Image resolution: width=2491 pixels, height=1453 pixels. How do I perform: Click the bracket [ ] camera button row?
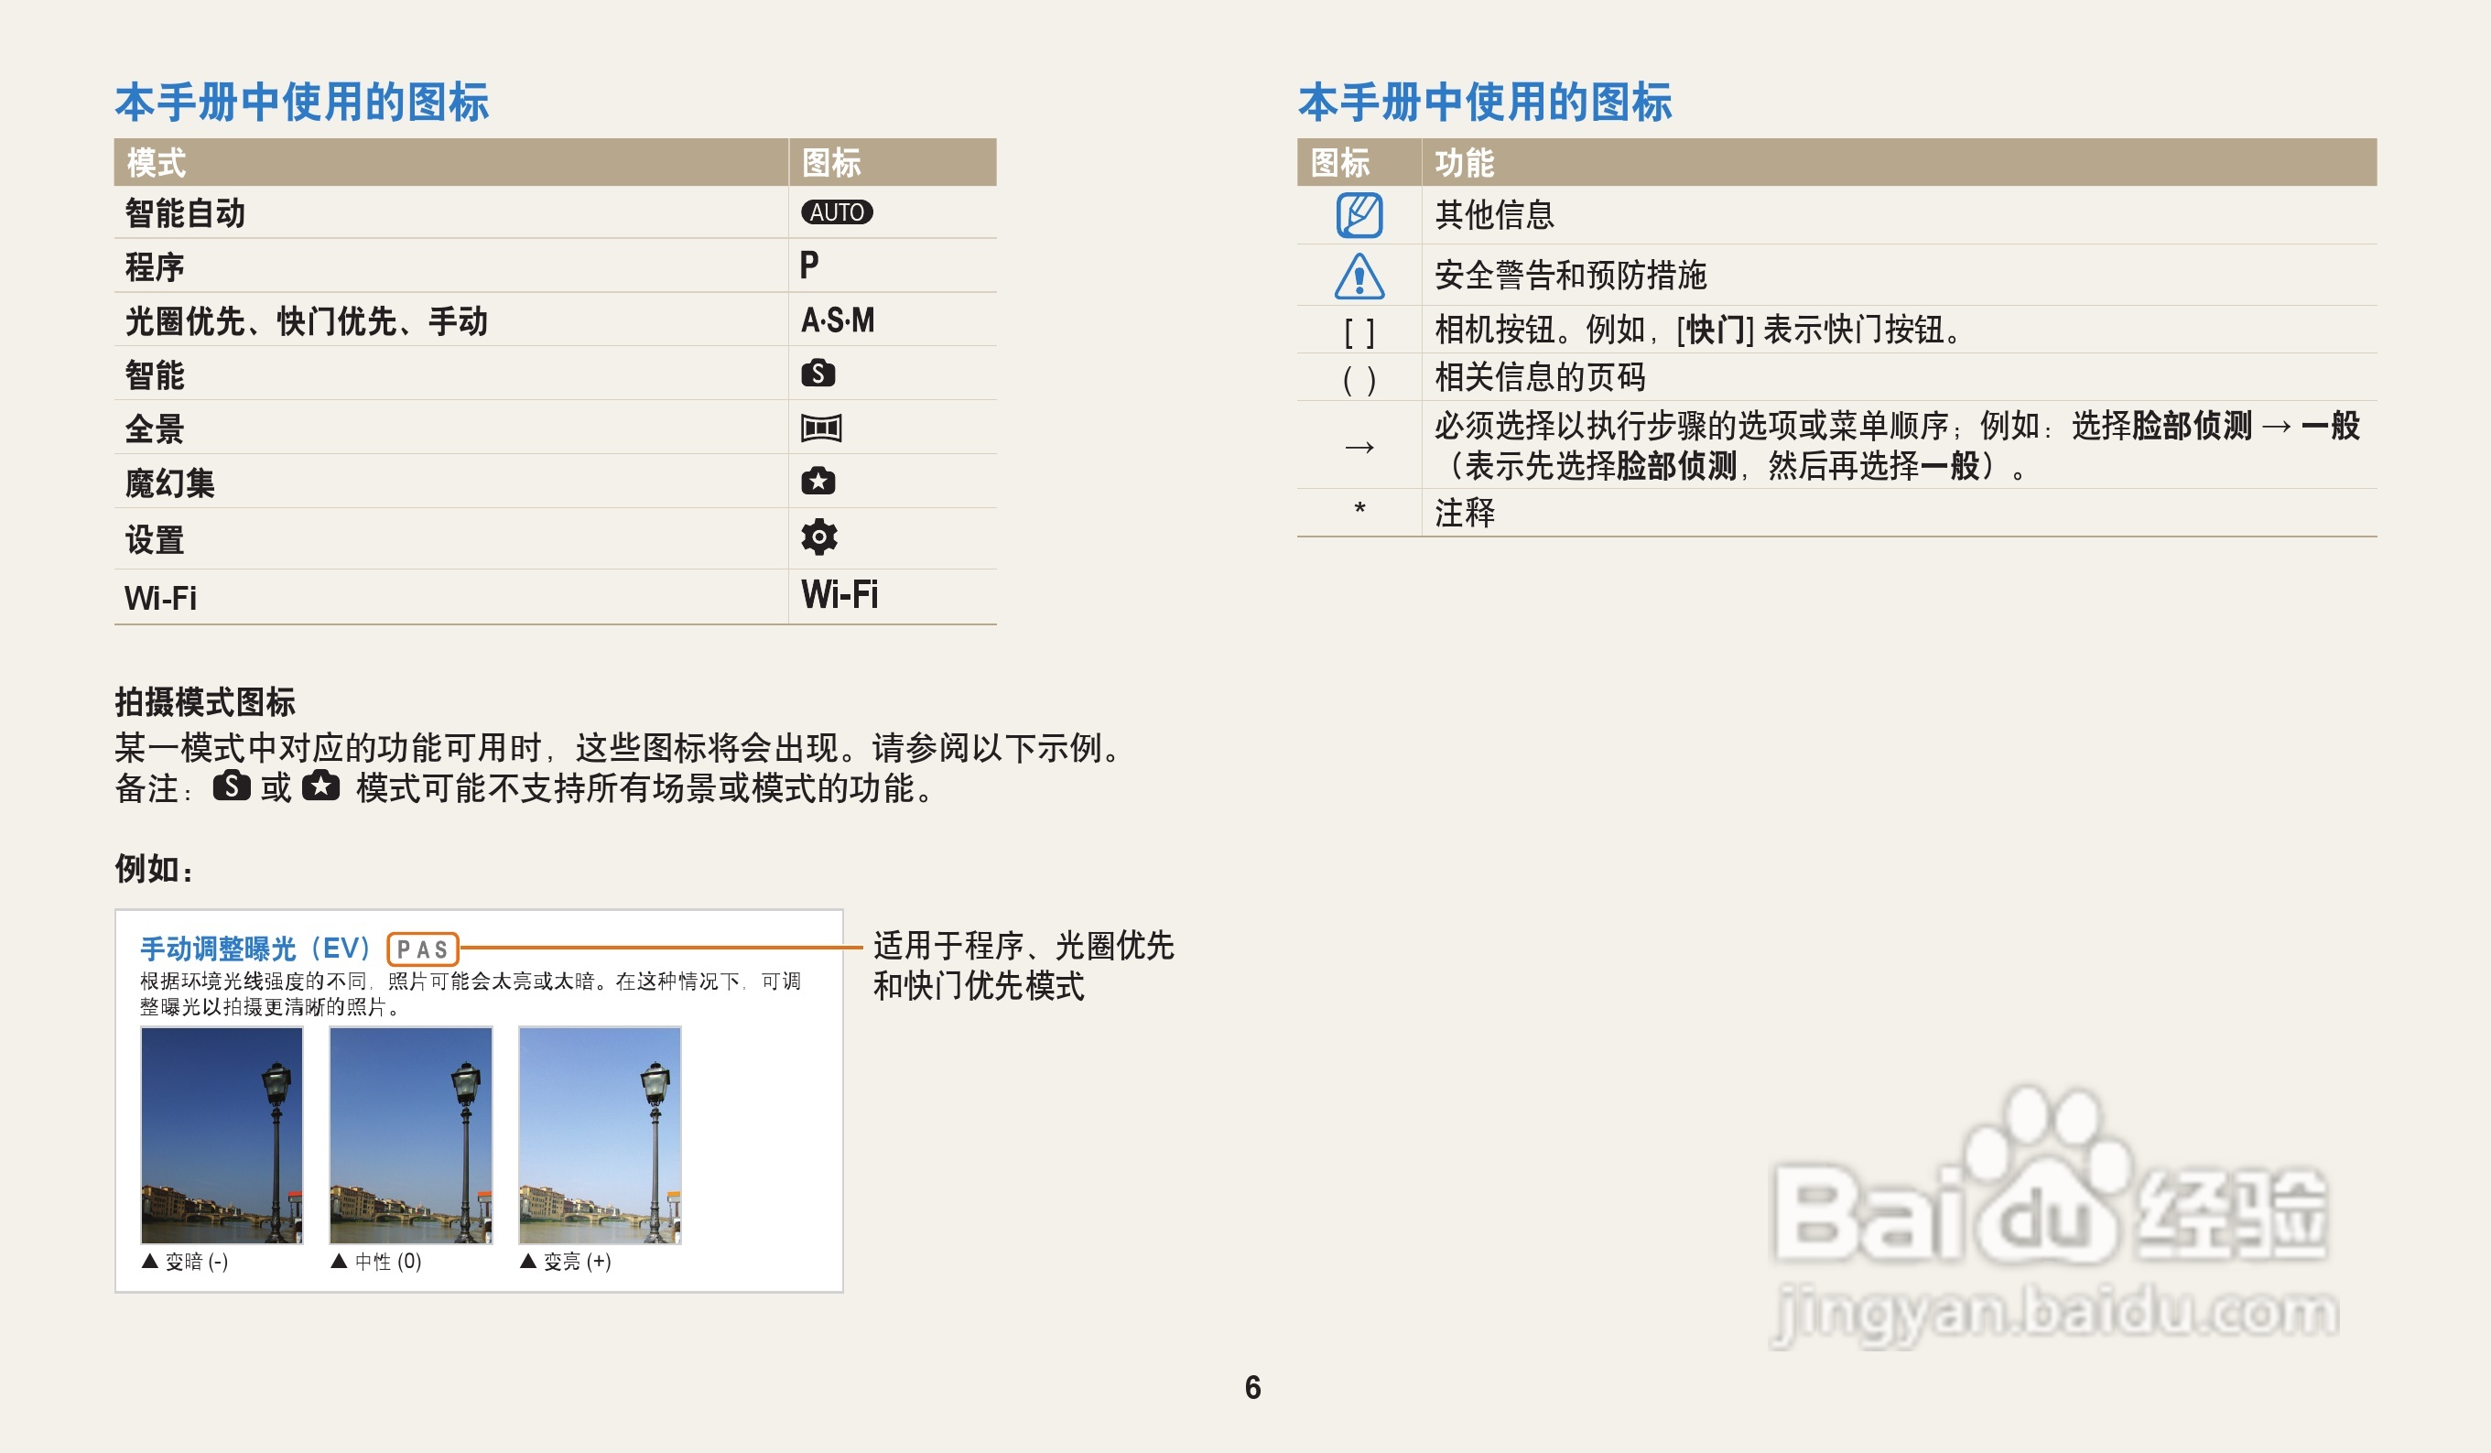(x=1361, y=333)
